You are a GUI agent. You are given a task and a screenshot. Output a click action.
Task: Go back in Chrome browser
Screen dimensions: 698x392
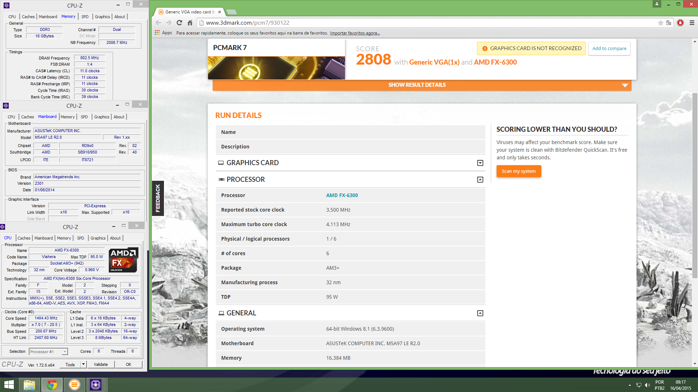[x=159, y=23]
